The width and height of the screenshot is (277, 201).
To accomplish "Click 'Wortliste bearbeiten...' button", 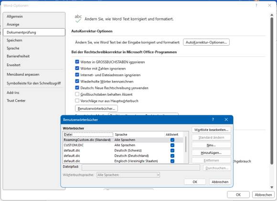I will [x=211, y=130].
